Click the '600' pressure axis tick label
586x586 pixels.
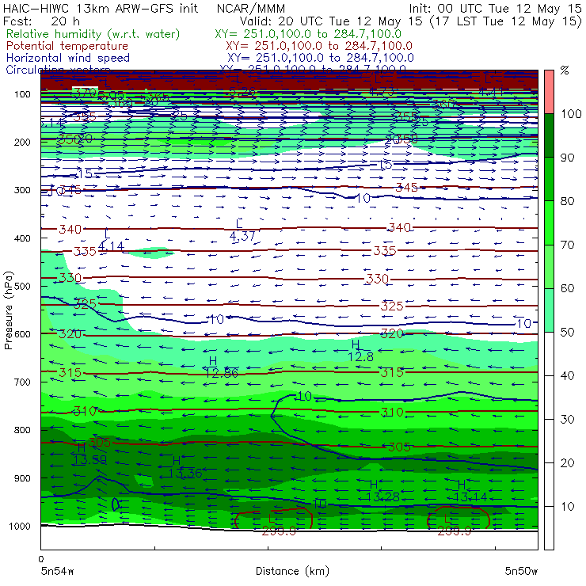click(21, 334)
